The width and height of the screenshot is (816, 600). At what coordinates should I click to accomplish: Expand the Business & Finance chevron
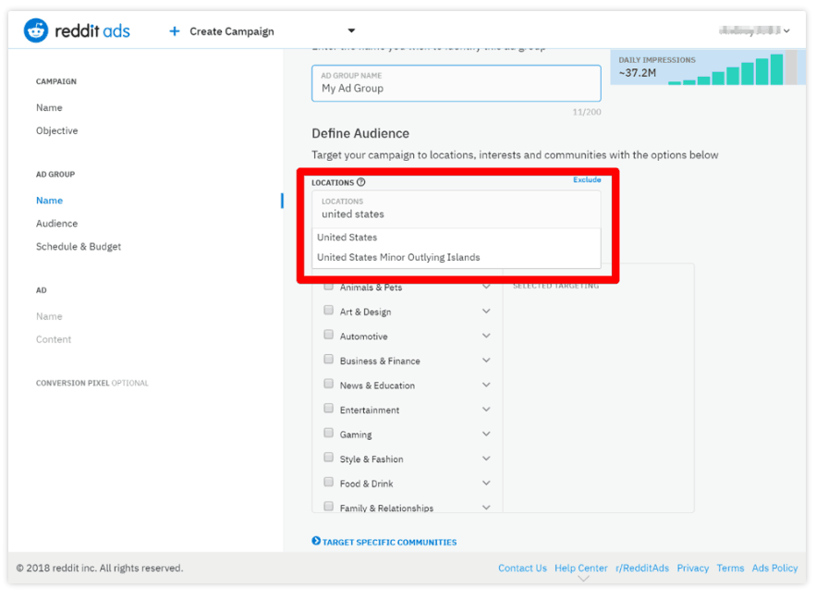[486, 360]
